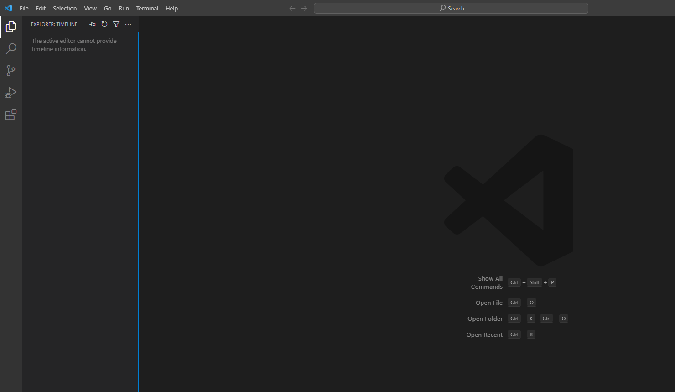The image size is (675, 392).
Task: Click the "K" key hint
Action: click(531, 319)
